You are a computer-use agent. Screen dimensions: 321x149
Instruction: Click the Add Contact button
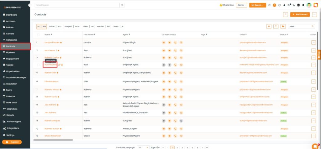300,14
